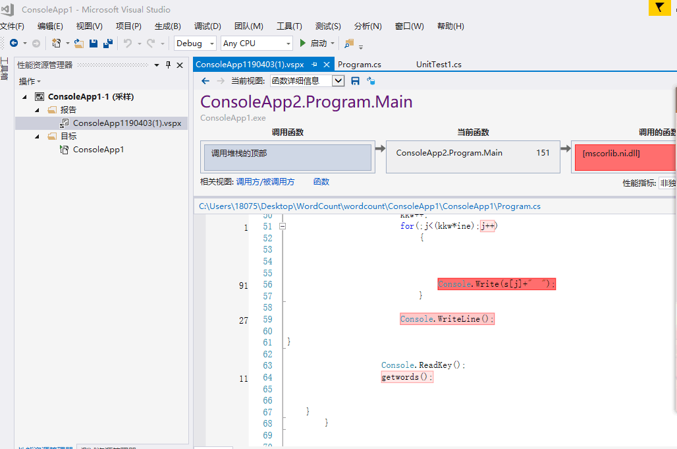677x449 pixels.
Task: Open the Program.cs source file path link
Action: coord(369,206)
